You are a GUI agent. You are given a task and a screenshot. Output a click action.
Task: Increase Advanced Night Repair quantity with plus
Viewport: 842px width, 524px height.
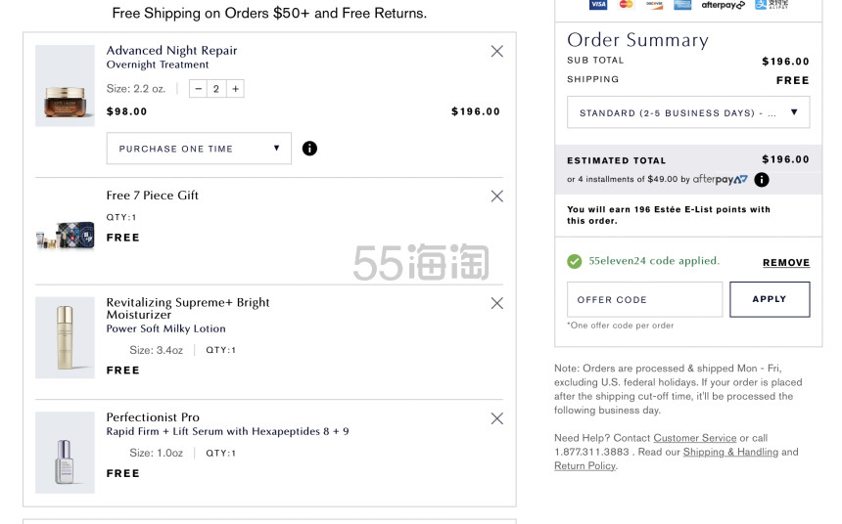click(x=235, y=89)
